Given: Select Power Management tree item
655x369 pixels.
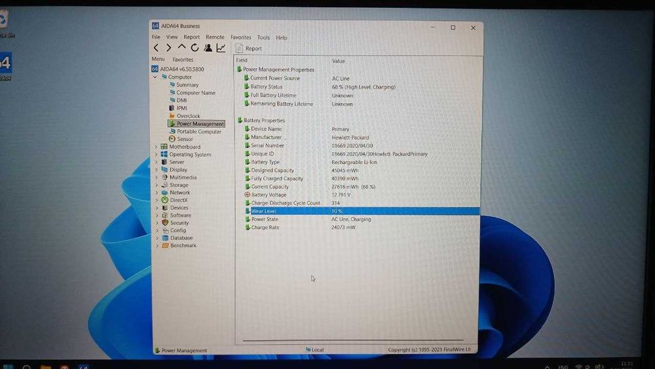Looking at the screenshot, I should pyautogui.click(x=196, y=124).
